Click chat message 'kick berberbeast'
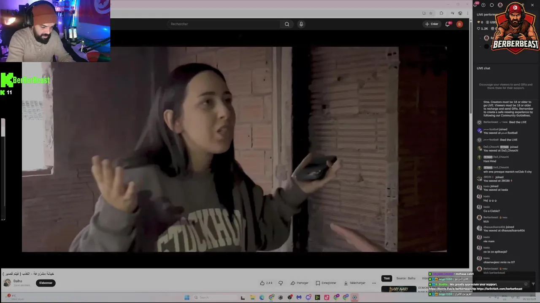The height and width of the screenshot is (303, 540). pos(494,273)
